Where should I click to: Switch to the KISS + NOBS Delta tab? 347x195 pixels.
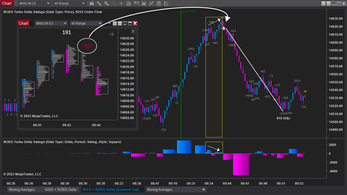62,190
